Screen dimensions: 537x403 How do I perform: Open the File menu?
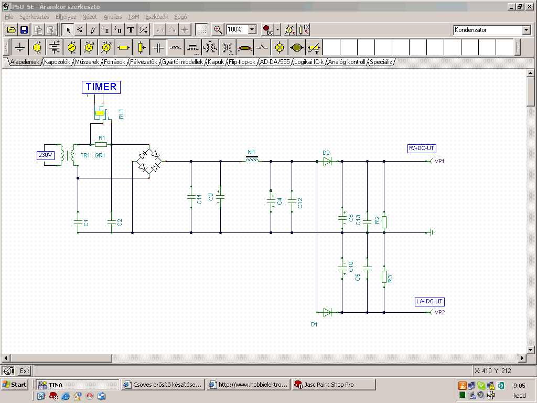click(9, 17)
